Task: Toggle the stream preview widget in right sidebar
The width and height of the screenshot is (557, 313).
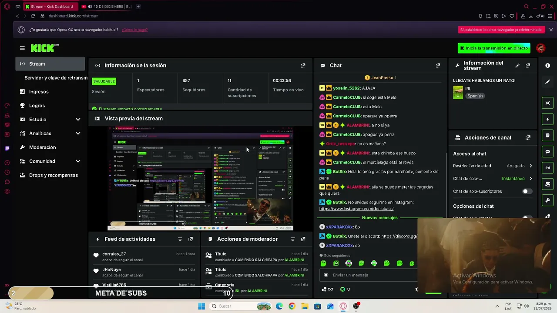Action: pyautogui.click(x=548, y=103)
